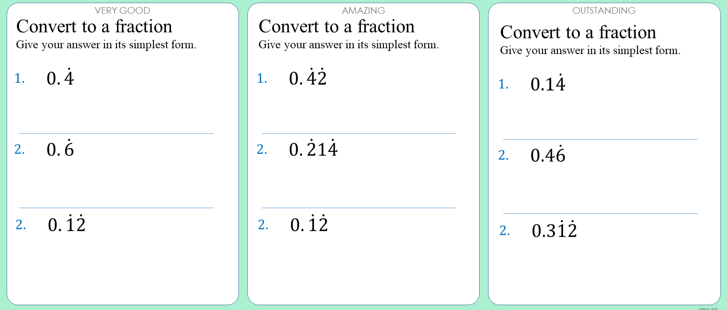Click question number 1 in the AMAZING card
The height and width of the screenshot is (310, 727).
coord(262,78)
